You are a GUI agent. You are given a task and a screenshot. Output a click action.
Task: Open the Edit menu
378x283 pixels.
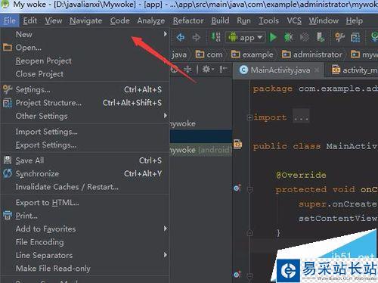(30, 20)
